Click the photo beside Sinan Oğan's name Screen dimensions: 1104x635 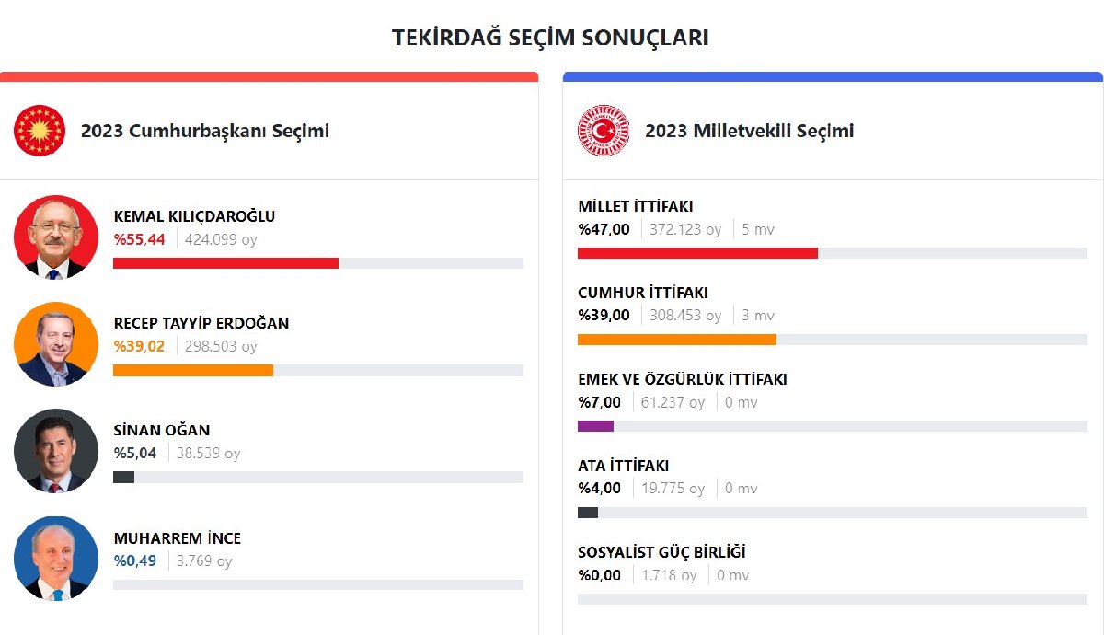pos(56,451)
